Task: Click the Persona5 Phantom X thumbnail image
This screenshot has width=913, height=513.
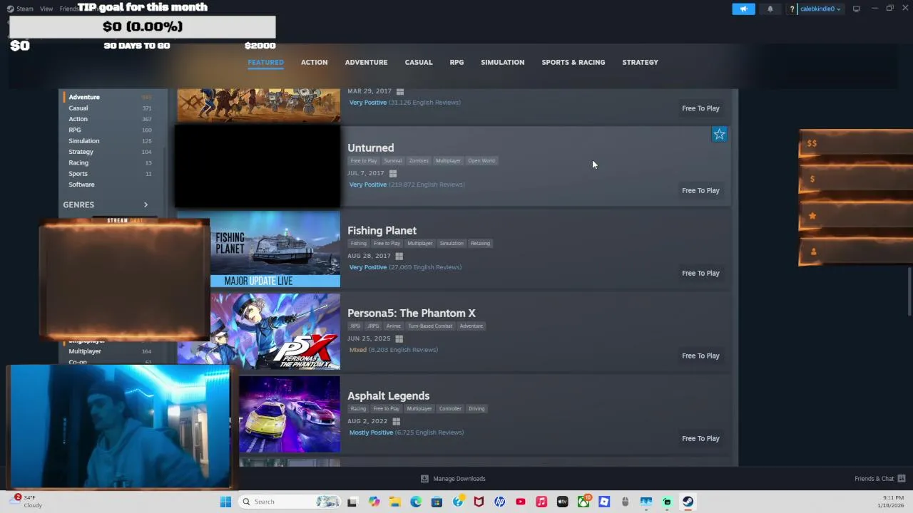Action: 275,331
